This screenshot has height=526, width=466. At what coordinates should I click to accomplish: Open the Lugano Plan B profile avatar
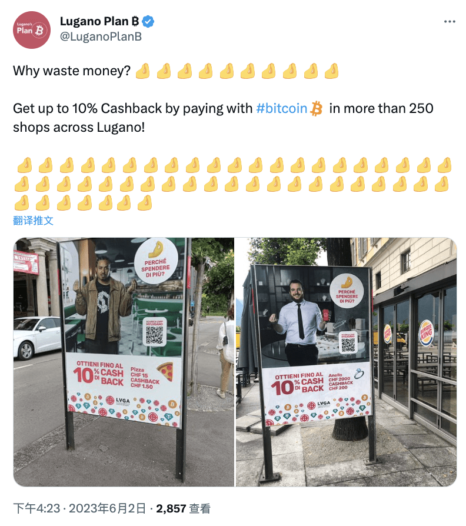(32, 30)
